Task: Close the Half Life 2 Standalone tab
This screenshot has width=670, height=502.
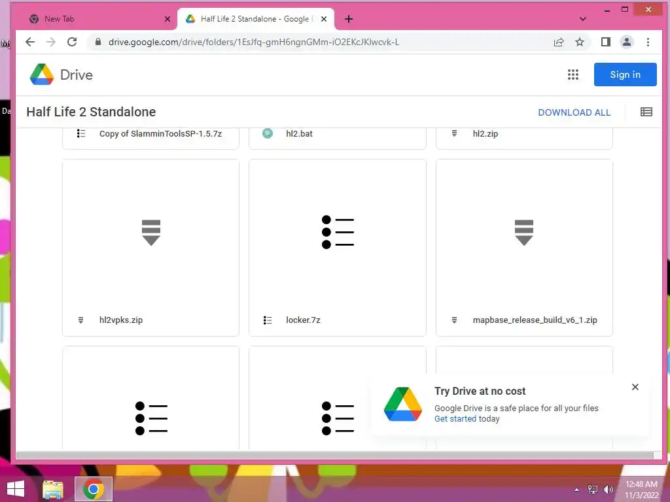Action: (324, 19)
